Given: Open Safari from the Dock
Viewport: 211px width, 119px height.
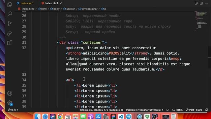Looking at the screenshot, I should 45,116.
